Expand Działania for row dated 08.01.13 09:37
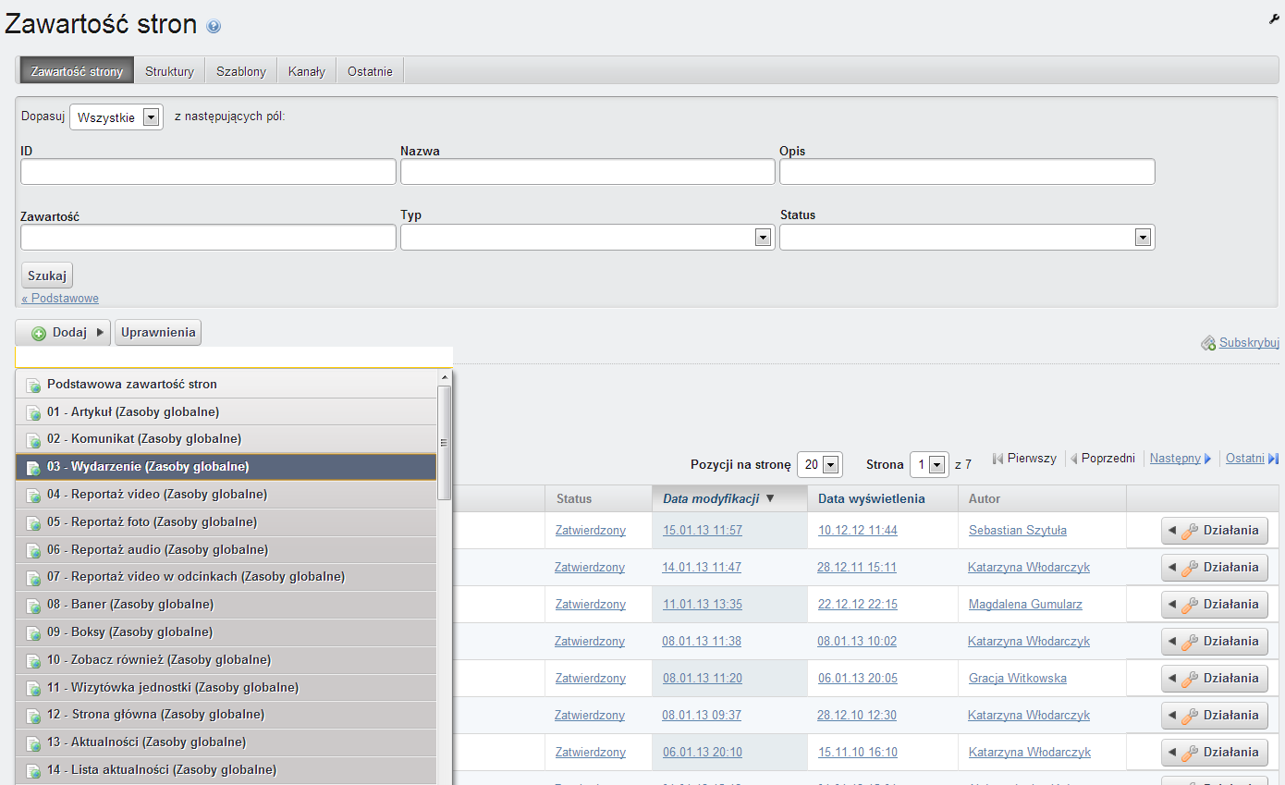The image size is (1285, 785). tap(1215, 716)
